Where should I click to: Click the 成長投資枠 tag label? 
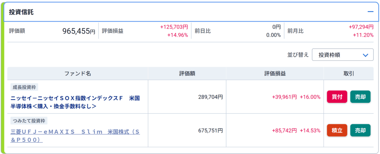click(x=24, y=87)
